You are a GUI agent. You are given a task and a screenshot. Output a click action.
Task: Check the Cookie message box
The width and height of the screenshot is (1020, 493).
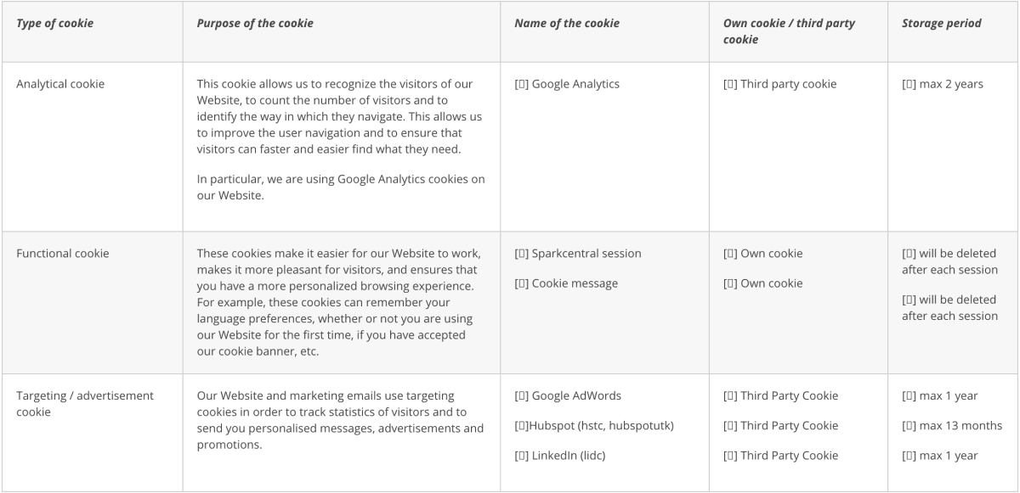[x=520, y=283]
